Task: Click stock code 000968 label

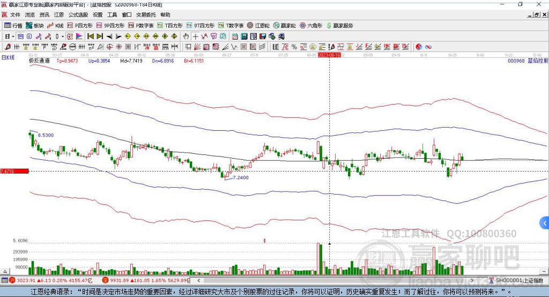Action: point(516,61)
